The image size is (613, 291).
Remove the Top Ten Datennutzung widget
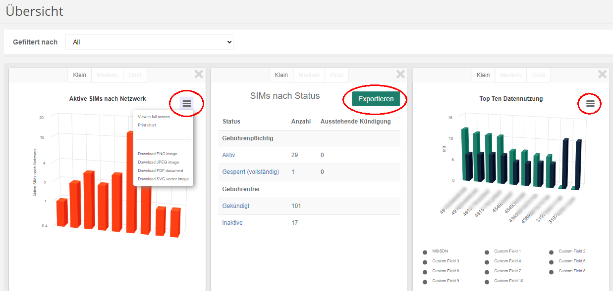point(602,74)
